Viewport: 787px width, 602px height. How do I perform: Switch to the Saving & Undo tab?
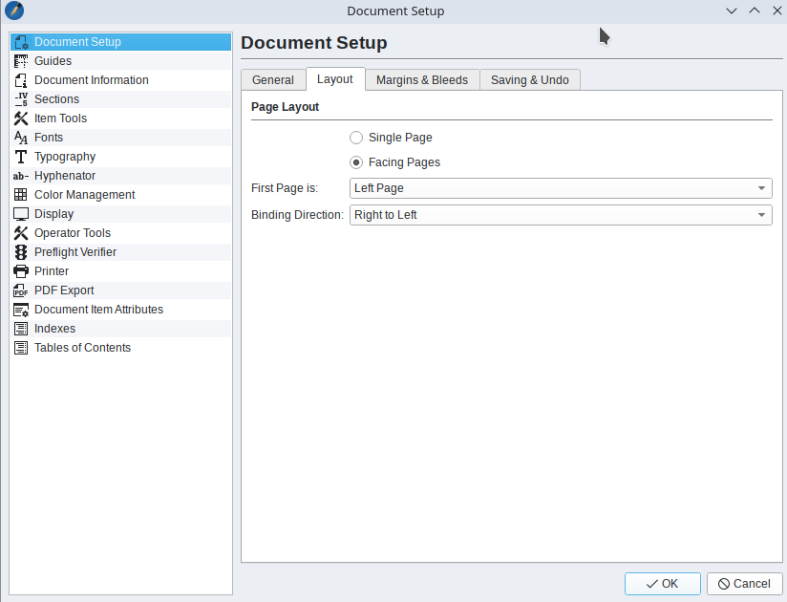529,80
